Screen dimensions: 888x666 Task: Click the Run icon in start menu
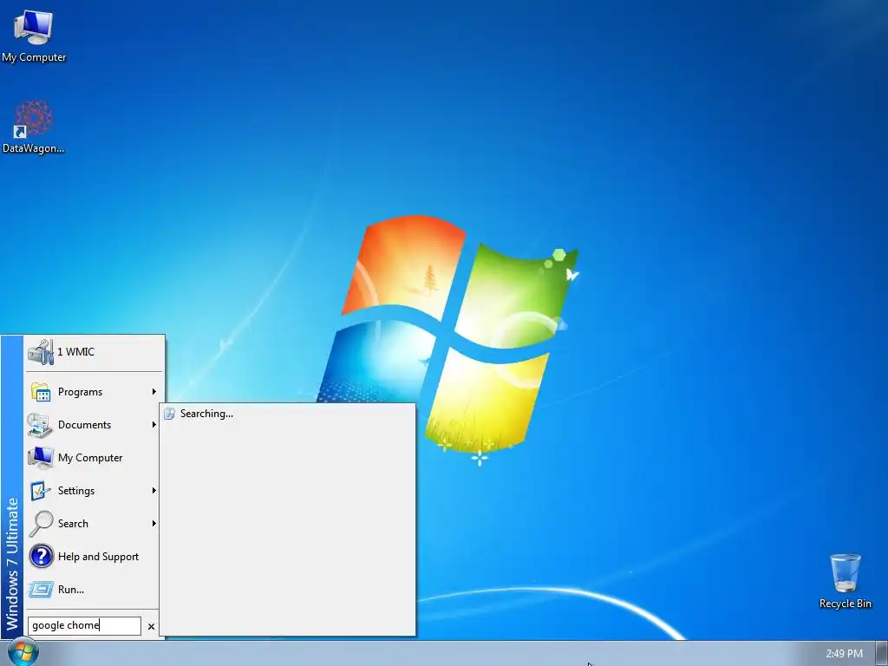[41, 590]
